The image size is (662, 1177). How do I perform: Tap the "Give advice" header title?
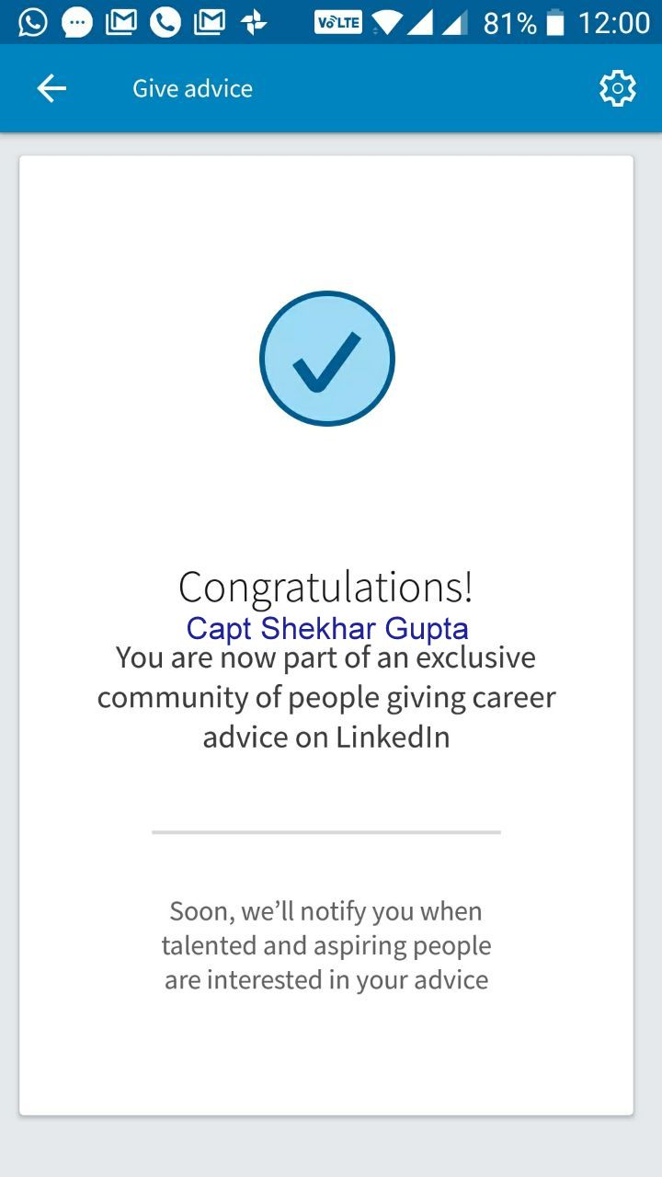pos(192,88)
